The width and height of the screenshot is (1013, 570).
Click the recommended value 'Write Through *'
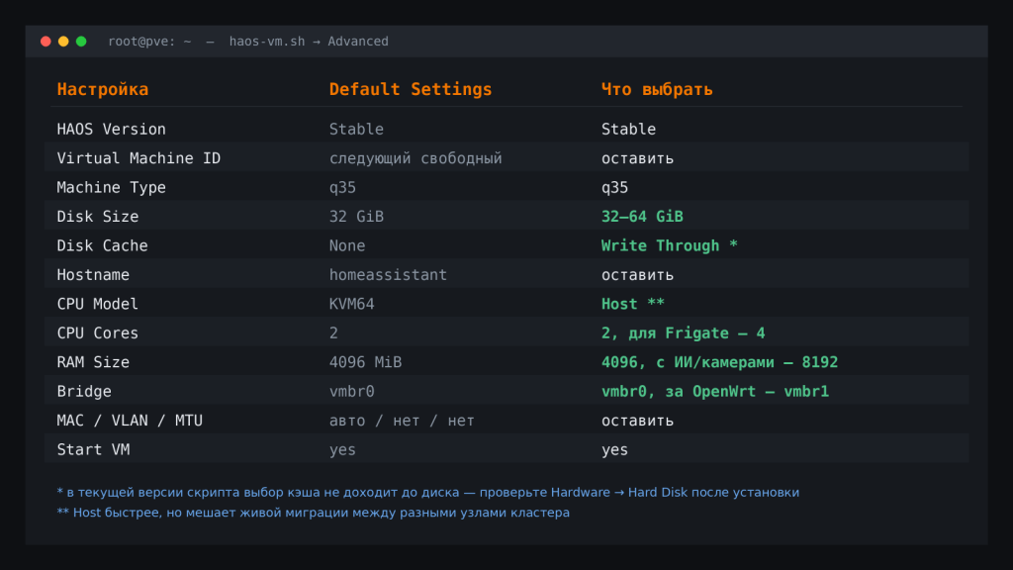pos(670,245)
